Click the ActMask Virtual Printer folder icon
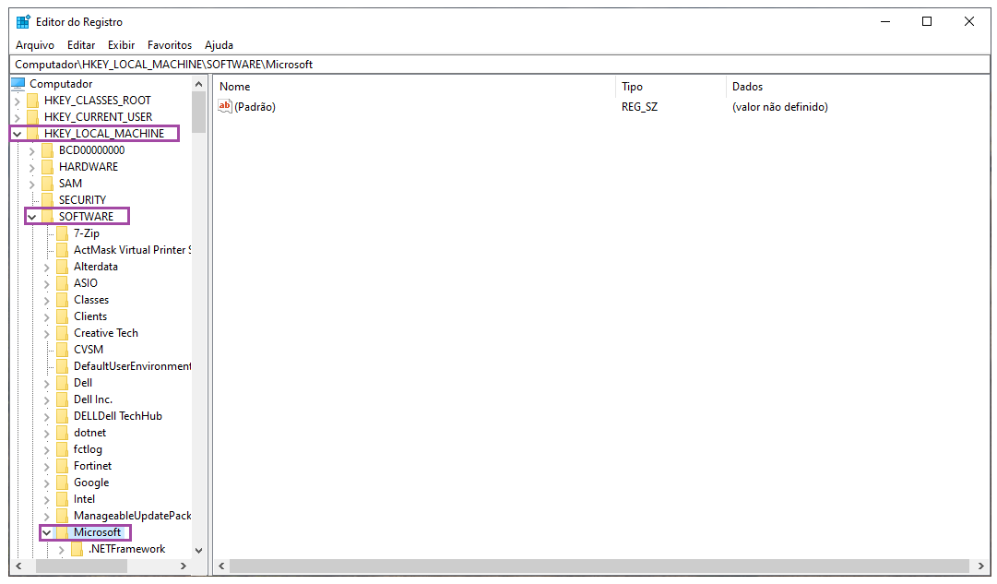Screen dimensions: 997x584 click(62, 249)
